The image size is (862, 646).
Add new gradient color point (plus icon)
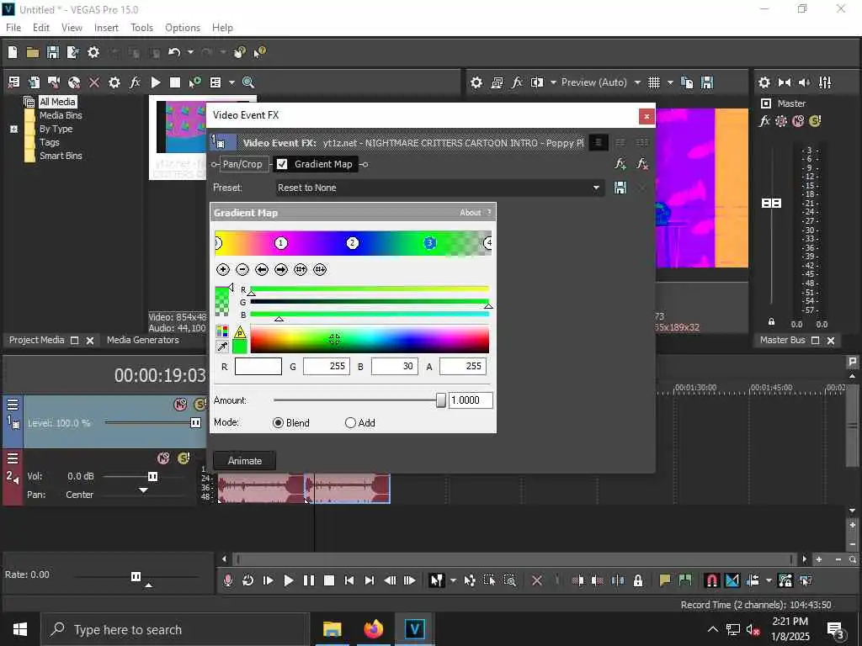point(222,269)
